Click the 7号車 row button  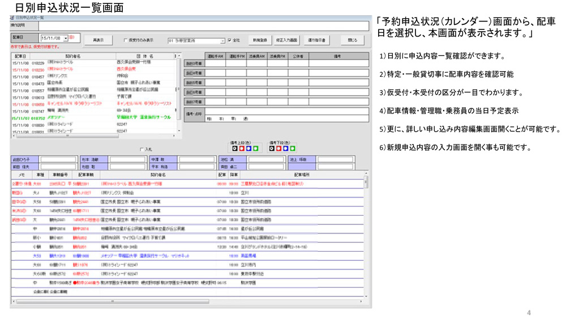click(194, 102)
